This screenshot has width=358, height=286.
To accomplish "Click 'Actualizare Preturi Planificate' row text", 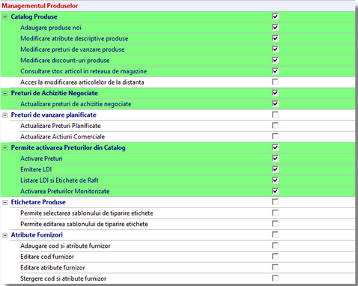I will [x=61, y=126].
